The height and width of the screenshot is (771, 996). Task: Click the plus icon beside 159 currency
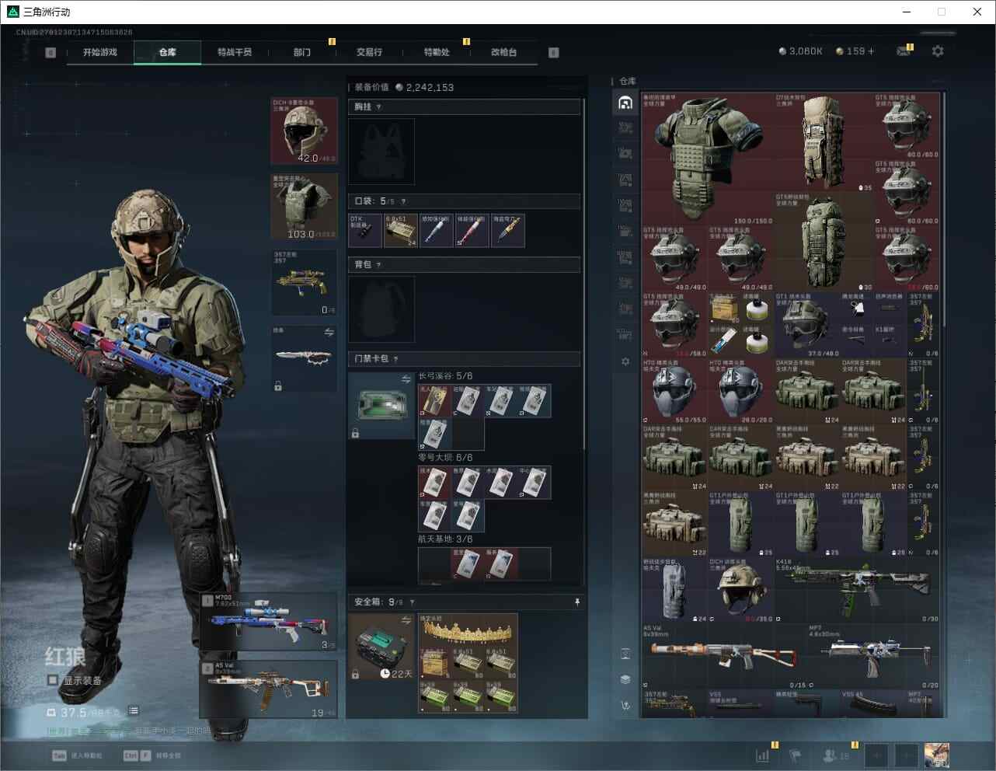pos(871,51)
